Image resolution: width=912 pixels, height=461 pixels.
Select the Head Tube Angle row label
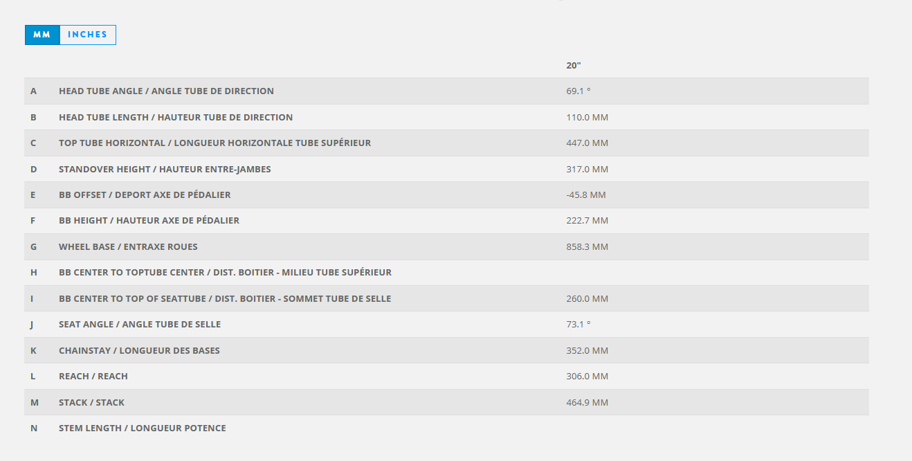point(166,91)
